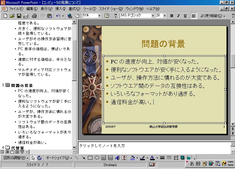Screen dimensions: 235x169
Task: Choose a dash style
Action: click(169, 158)
